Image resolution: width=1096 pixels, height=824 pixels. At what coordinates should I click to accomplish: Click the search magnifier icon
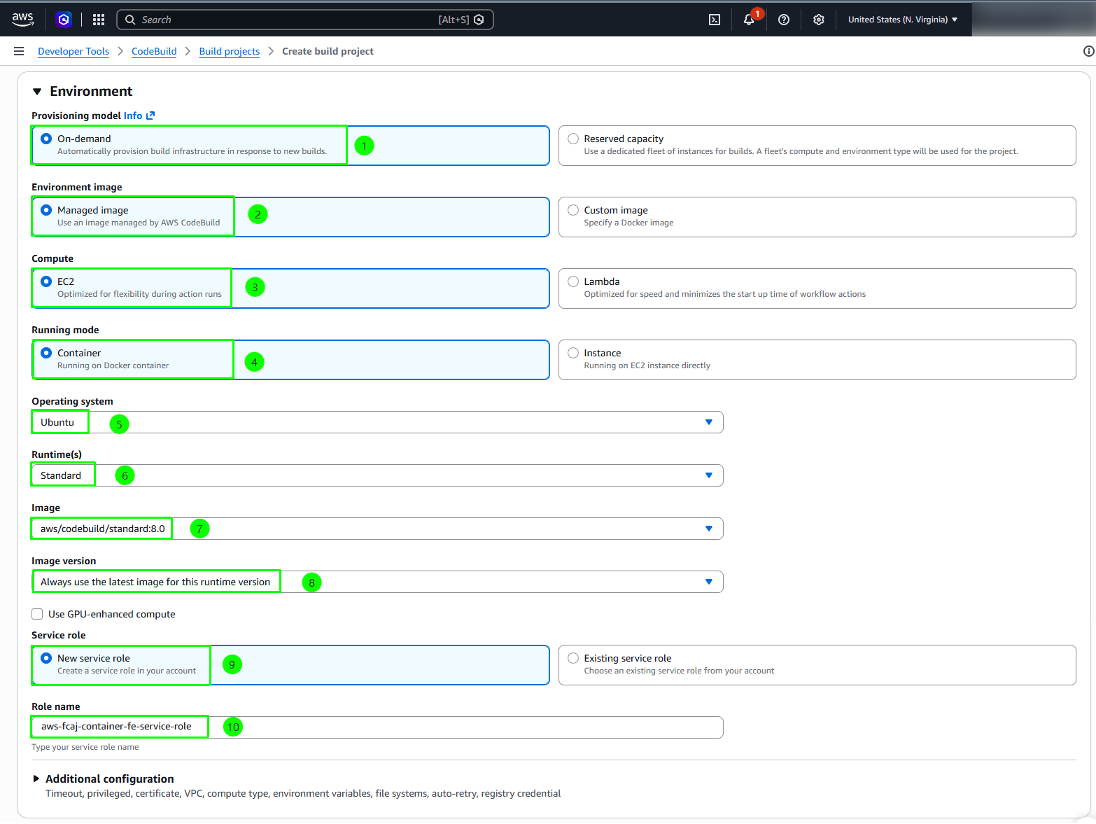click(x=130, y=20)
